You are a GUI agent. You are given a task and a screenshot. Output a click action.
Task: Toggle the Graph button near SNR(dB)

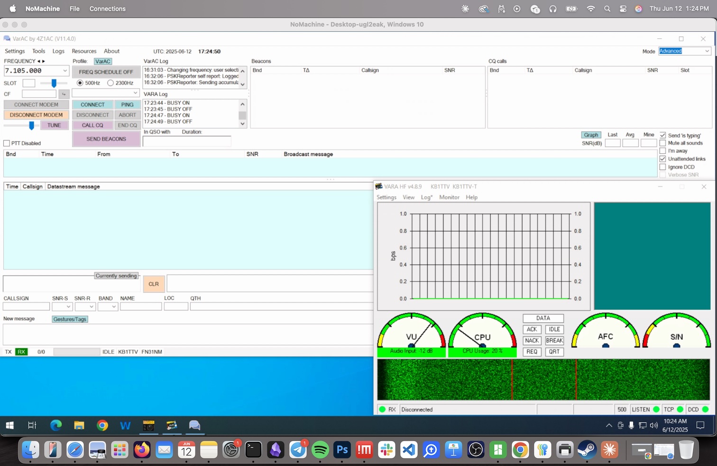click(x=591, y=135)
